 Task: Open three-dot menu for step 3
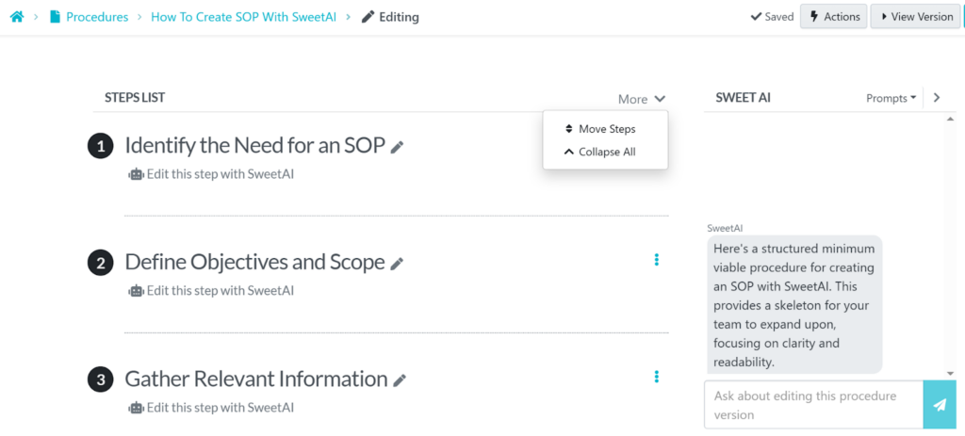click(657, 377)
